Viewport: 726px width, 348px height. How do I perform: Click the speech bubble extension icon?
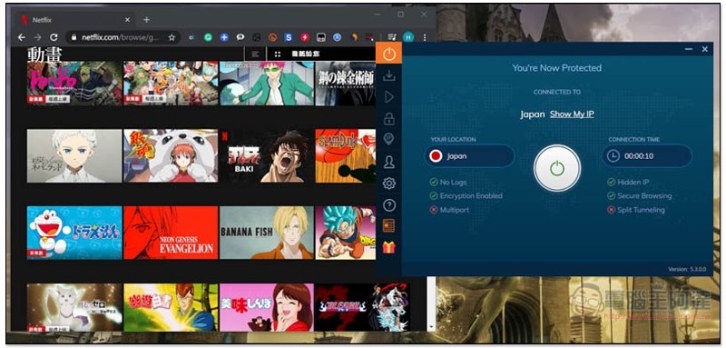[240, 37]
